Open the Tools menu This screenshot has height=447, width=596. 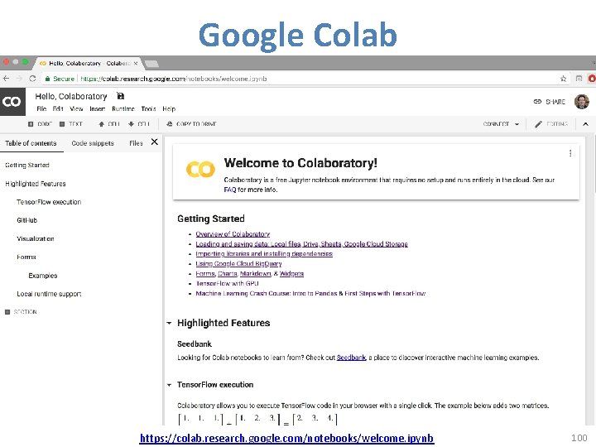click(149, 108)
